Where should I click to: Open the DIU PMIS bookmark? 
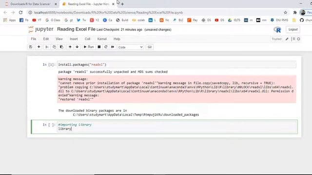click(279, 20)
